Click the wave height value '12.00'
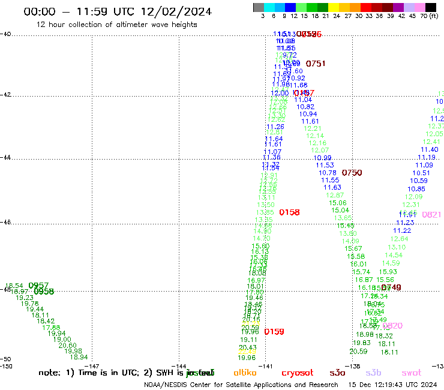Viewport: 444px width, 390px height. pyautogui.click(x=280, y=93)
